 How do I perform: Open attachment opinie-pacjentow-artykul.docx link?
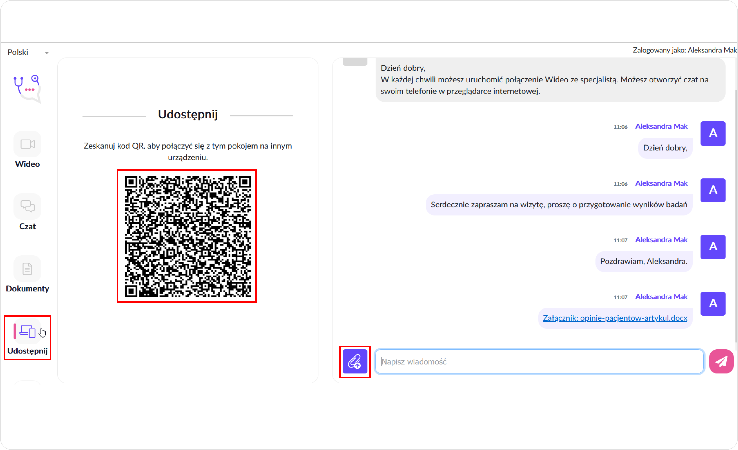(615, 318)
